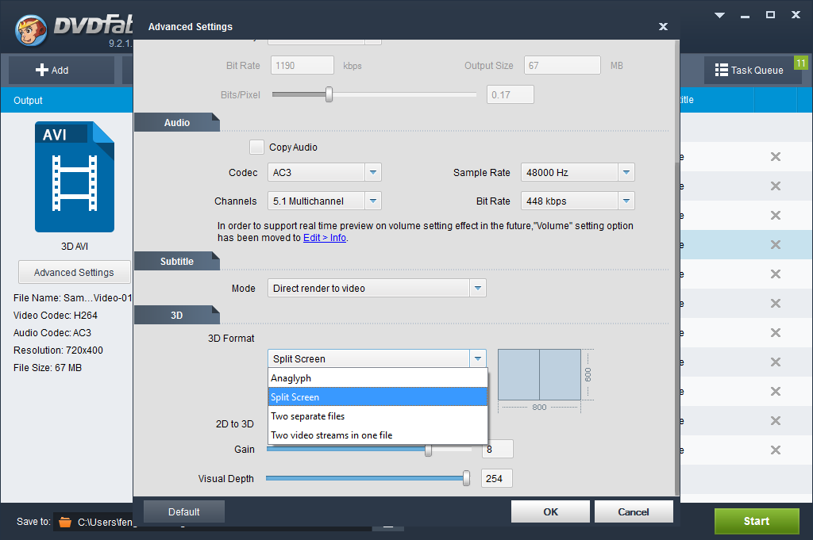Click the Audio Codec: AC3 text

(x=52, y=333)
